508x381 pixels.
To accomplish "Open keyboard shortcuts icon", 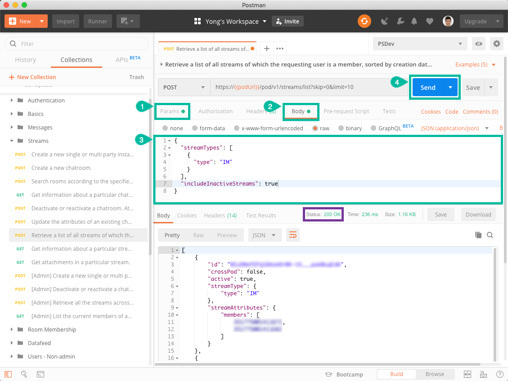I will pos(483,374).
